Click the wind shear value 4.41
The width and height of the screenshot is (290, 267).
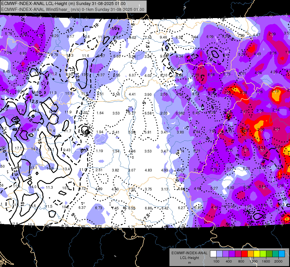pos(132,94)
